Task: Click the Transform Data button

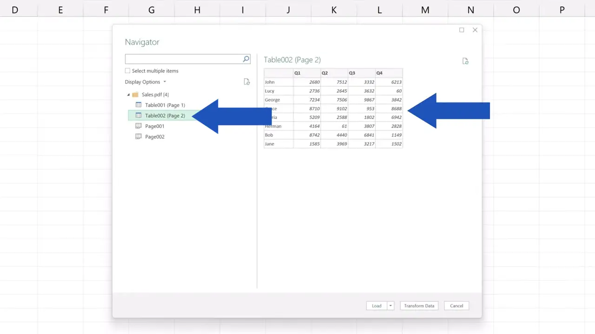Action: point(419,306)
